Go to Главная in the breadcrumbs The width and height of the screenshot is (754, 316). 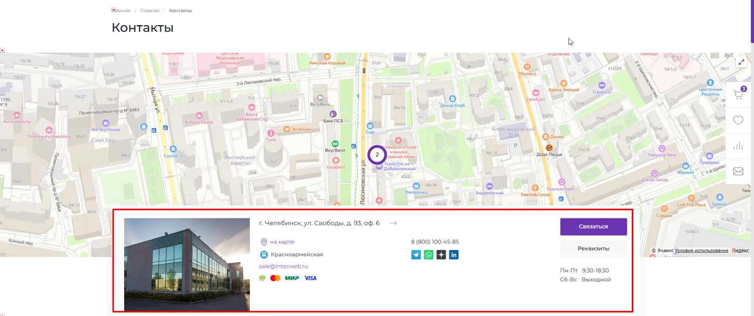pos(150,11)
